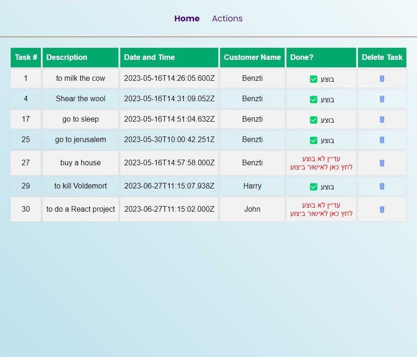
Task: Switch to the Actions page
Action: coord(227,19)
